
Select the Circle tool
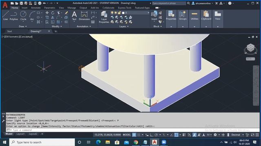[x=23, y=16]
